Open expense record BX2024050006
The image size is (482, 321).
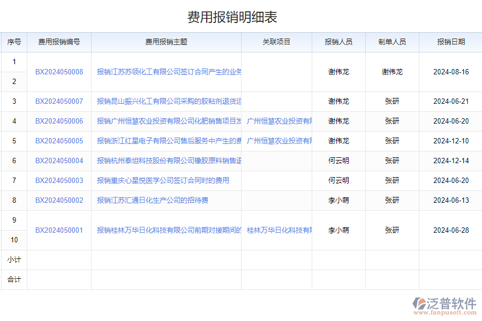58,121
